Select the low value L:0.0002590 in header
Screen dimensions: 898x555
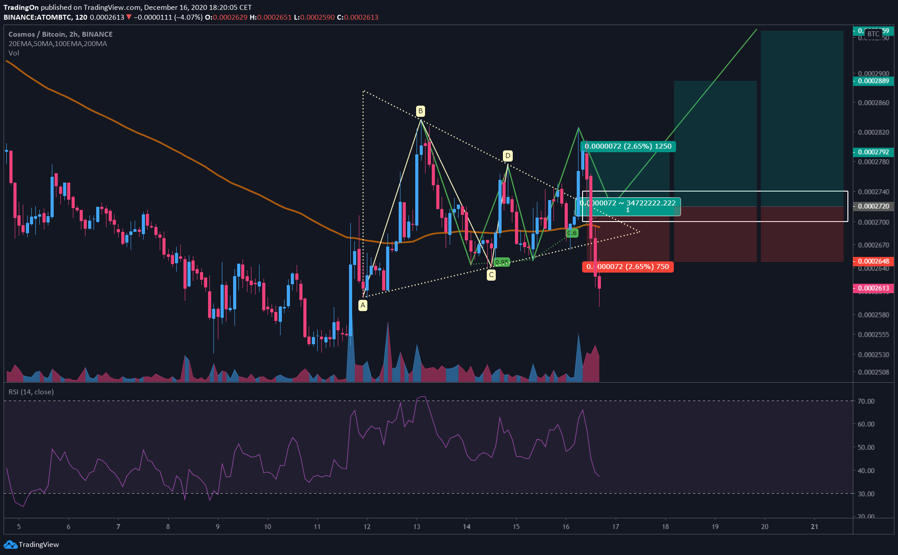point(314,17)
